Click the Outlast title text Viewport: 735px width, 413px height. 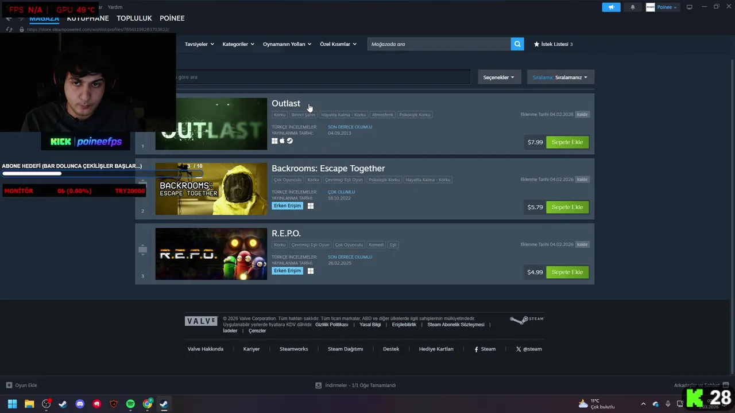click(x=286, y=103)
